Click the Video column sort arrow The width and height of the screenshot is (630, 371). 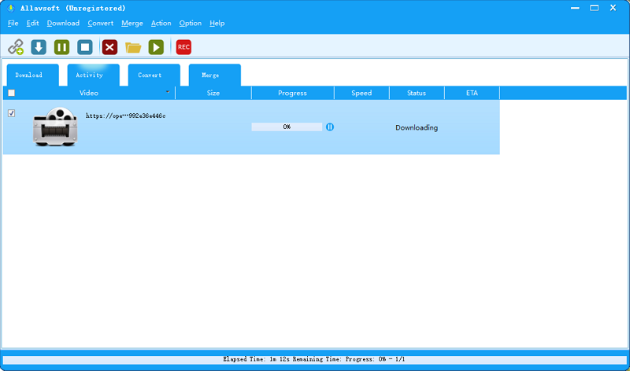pyautogui.click(x=168, y=92)
